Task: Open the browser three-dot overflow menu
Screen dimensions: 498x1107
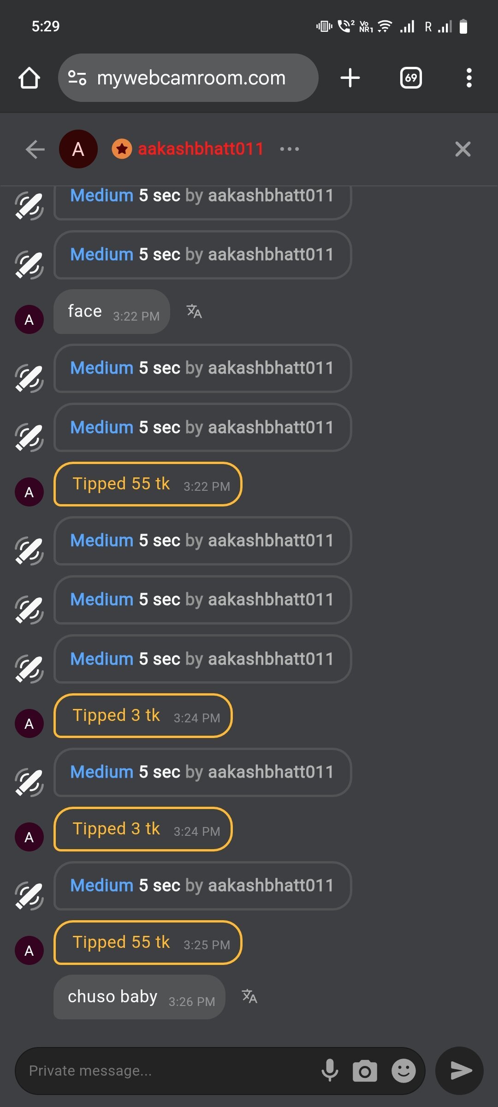Action: (469, 78)
